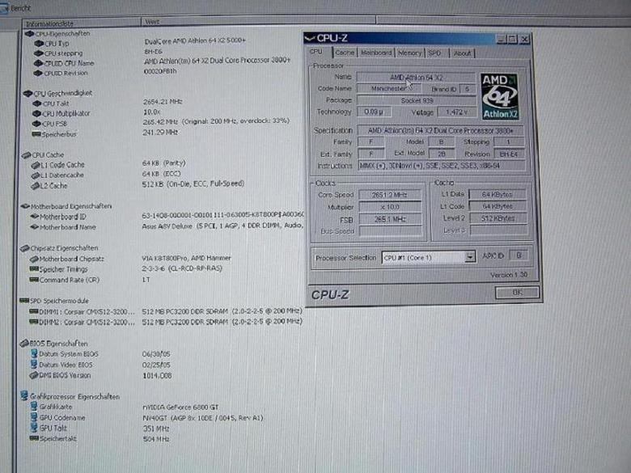Click the Instructions field in CPU-Z
631x473 pixels.
pos(442,166)
